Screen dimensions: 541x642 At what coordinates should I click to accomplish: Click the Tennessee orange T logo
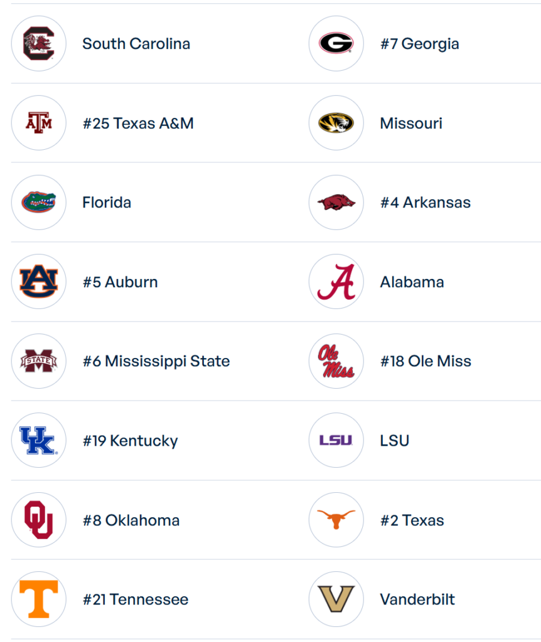38,599
